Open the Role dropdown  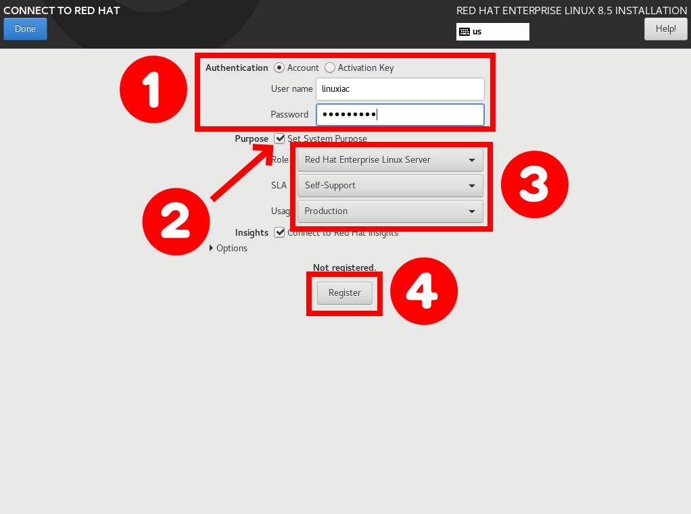pos(390,160)
